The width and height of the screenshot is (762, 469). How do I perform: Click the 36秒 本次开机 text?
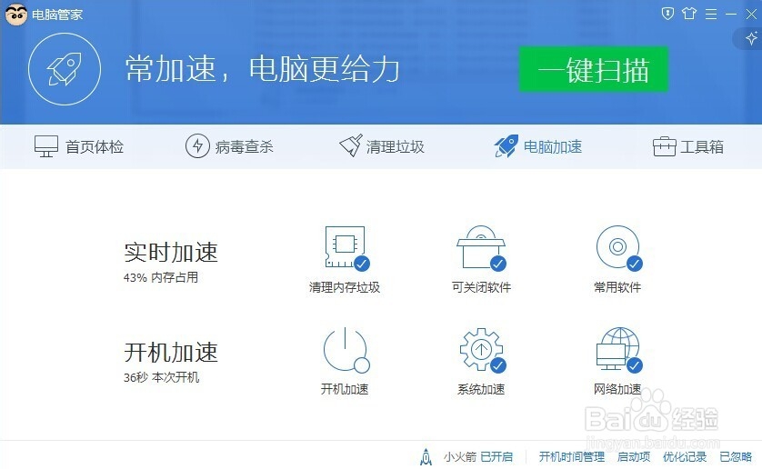pyautogui.click(x=161, y=377)
